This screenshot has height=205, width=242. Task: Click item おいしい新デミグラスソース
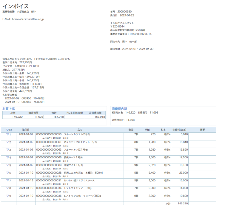click(79, 180)
